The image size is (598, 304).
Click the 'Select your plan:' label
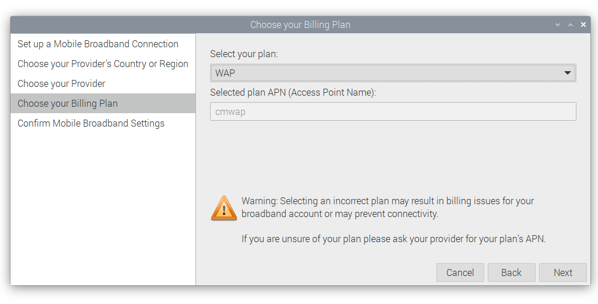click(x=244, y=54)
